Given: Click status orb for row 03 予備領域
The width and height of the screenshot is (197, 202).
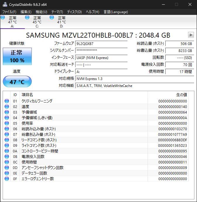Looking at the screenshot, I should pos(7,112).
